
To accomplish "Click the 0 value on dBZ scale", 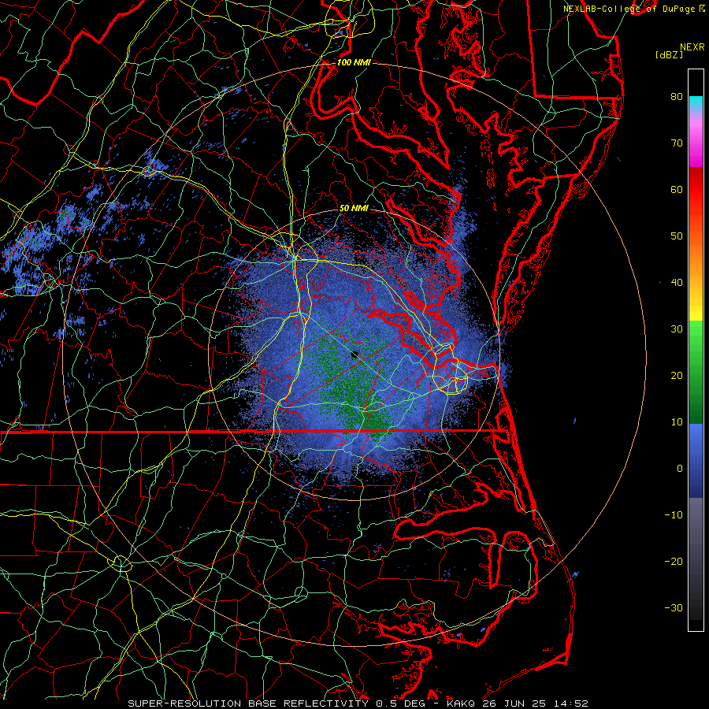I will [x=680, y=469].
